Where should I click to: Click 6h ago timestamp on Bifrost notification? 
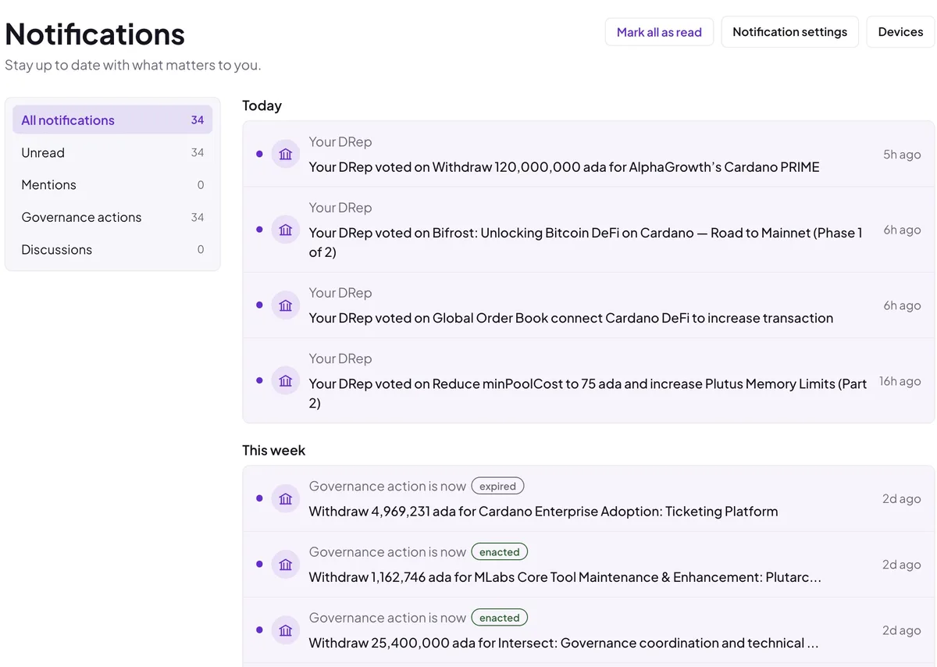pyautogui.click(x=902, y=230)
